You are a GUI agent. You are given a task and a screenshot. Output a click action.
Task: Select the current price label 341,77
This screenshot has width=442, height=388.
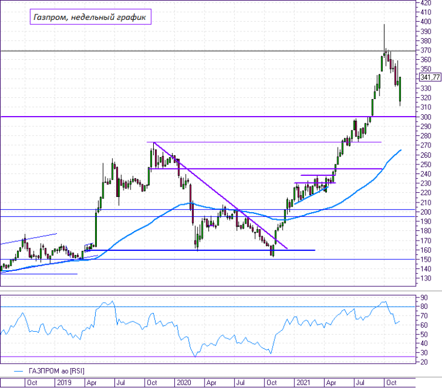point(430,77)
